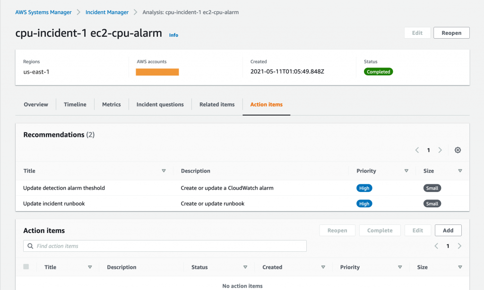
Task: Go to the previous Recommendations page
Action: coord(417,150)
